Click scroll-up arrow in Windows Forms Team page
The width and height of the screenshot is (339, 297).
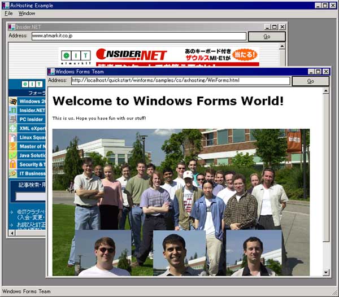[326, 91]
